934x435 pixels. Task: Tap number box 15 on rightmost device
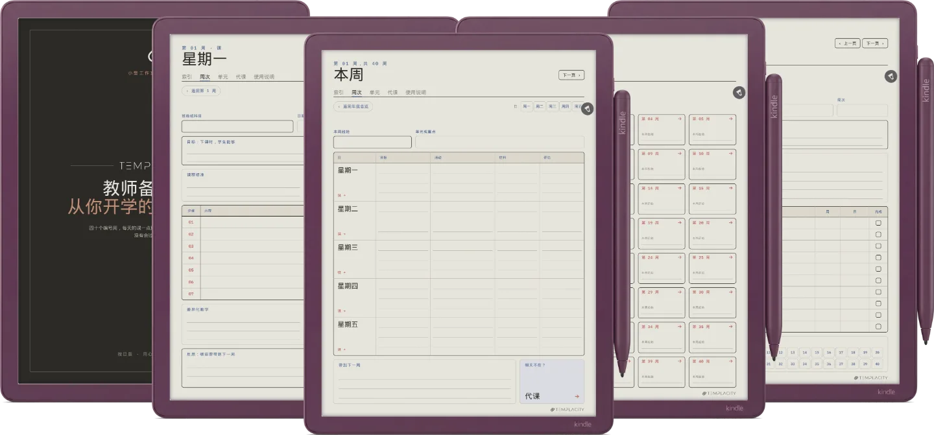817,353
